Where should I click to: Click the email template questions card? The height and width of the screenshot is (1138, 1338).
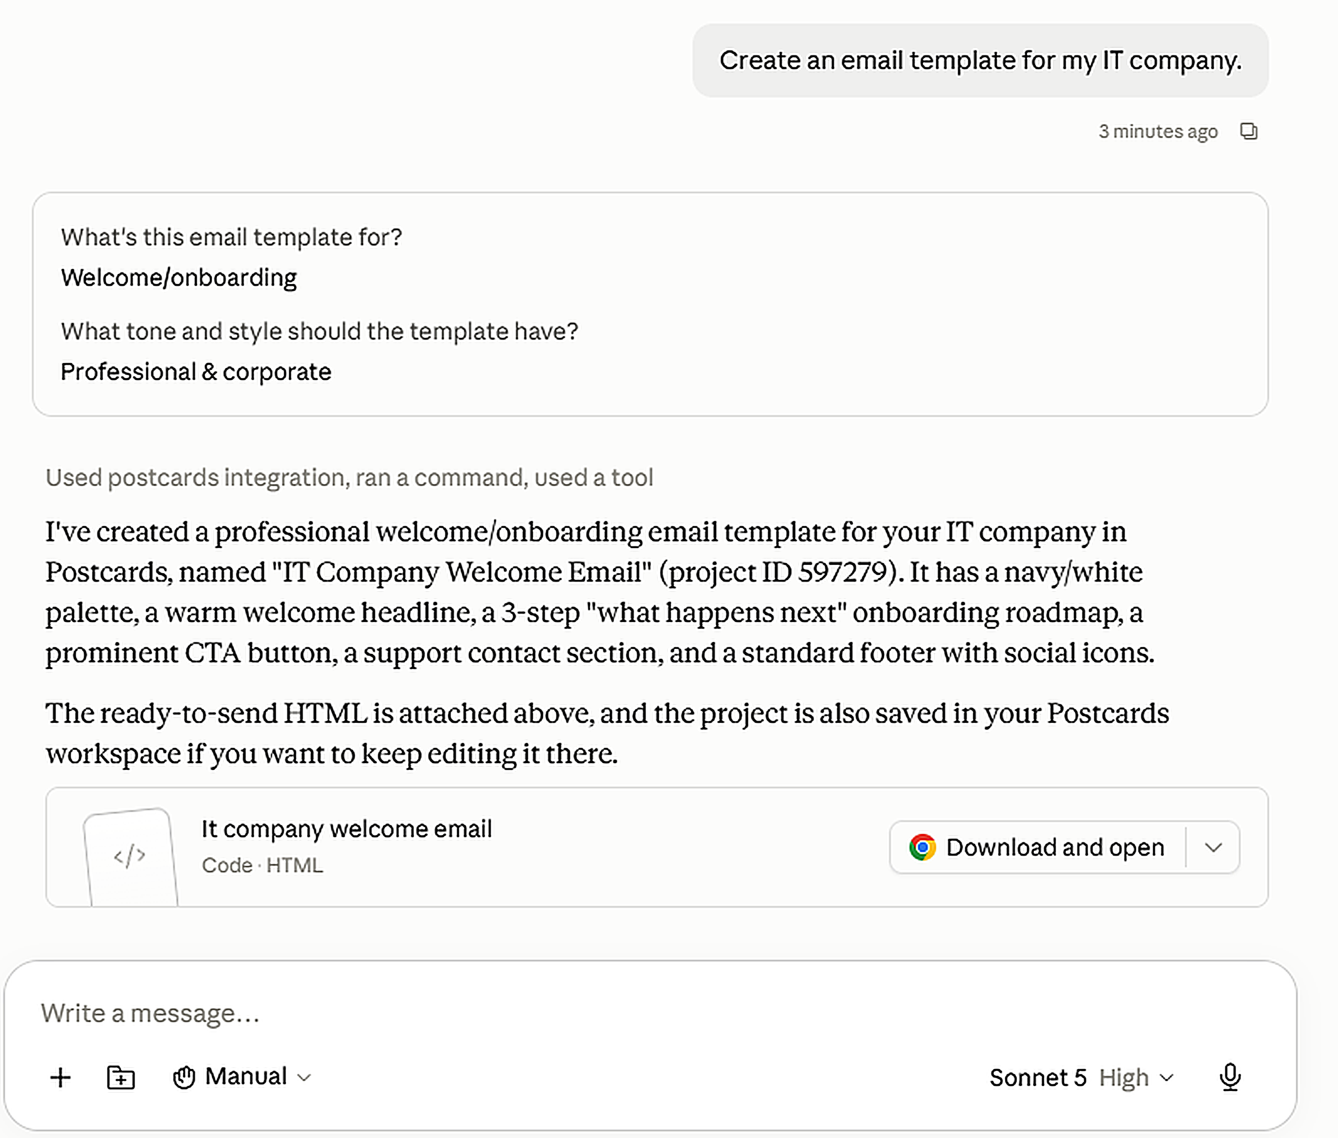pos(651,304)
